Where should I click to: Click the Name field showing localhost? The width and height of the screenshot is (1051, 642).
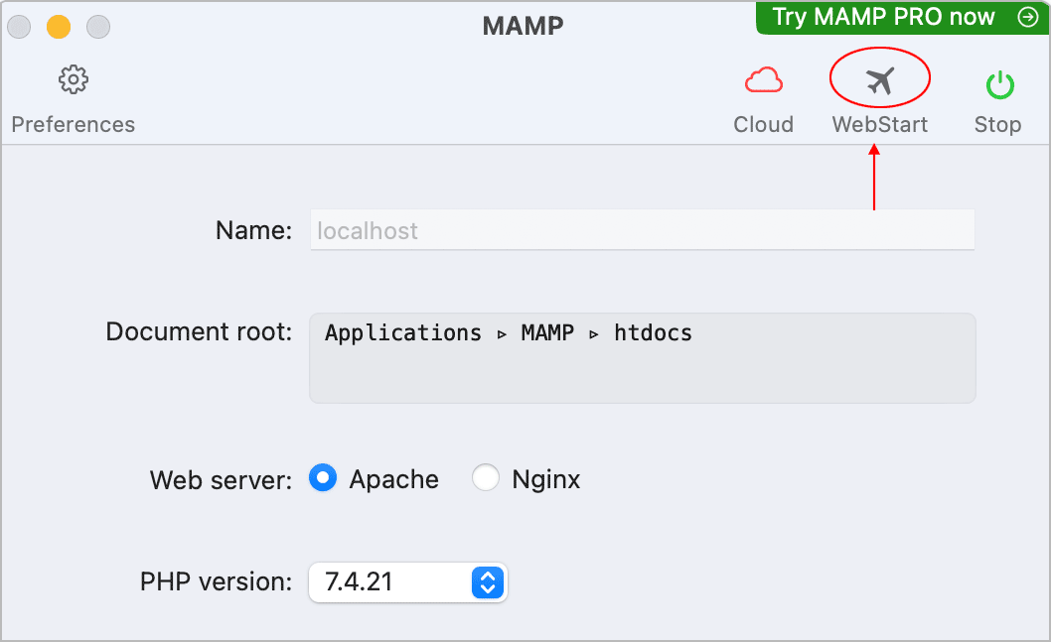pyautogui.click(x=642, y=231)
